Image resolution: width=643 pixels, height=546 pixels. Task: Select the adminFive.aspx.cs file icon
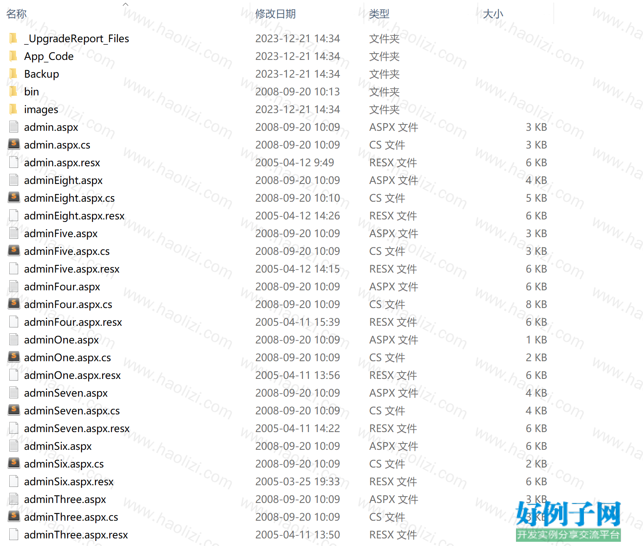(14, 251)
